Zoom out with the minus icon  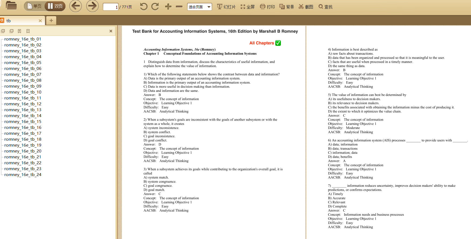[179, 7]
